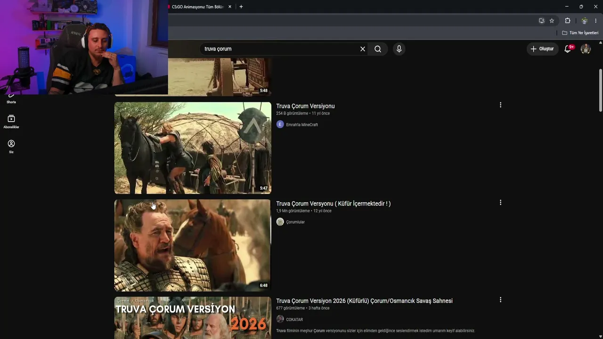Click the install app icon in address bar

pos(542,21)
